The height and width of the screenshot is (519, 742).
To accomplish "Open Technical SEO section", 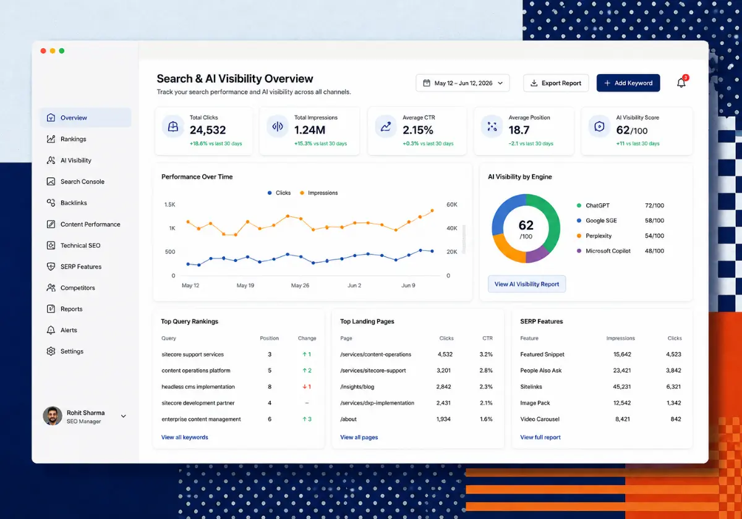I will point(85,245).
